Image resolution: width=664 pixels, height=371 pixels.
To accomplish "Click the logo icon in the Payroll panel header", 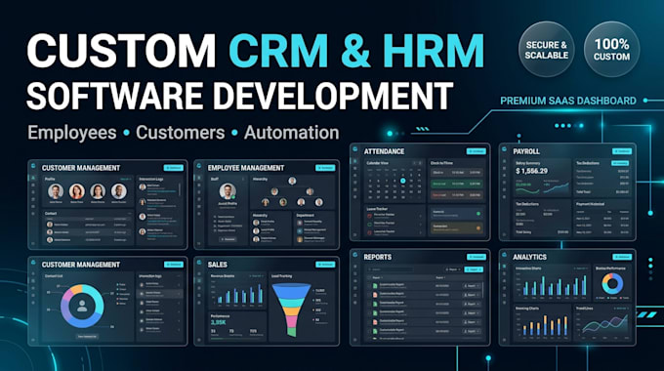I will (504, 149).
